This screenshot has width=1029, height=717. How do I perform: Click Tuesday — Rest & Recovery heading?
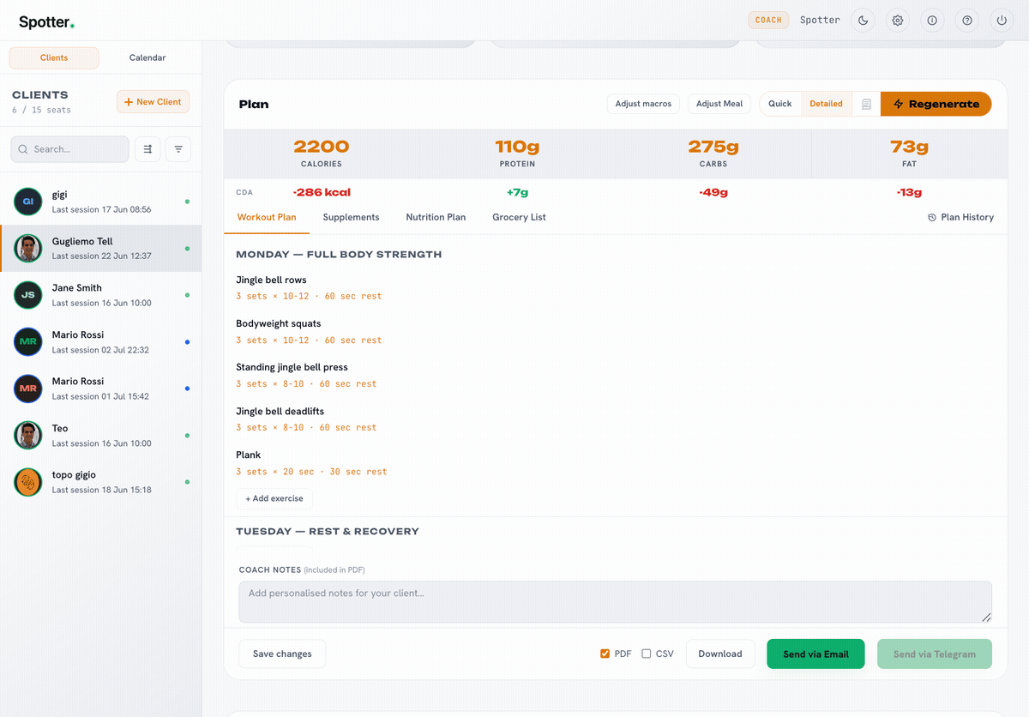[x=328, y=532]
